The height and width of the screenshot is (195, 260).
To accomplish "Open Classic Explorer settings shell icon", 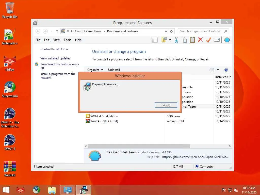I will tap(227, 40).
